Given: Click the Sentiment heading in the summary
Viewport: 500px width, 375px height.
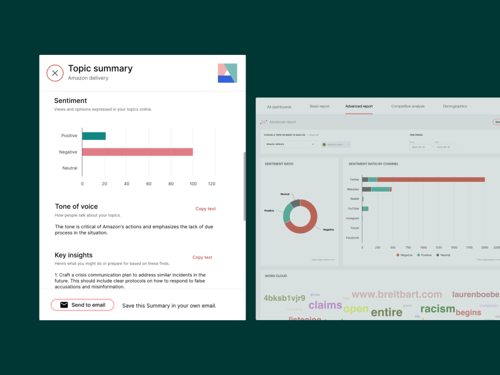Looking at the screenshot, I should (70, 100).
